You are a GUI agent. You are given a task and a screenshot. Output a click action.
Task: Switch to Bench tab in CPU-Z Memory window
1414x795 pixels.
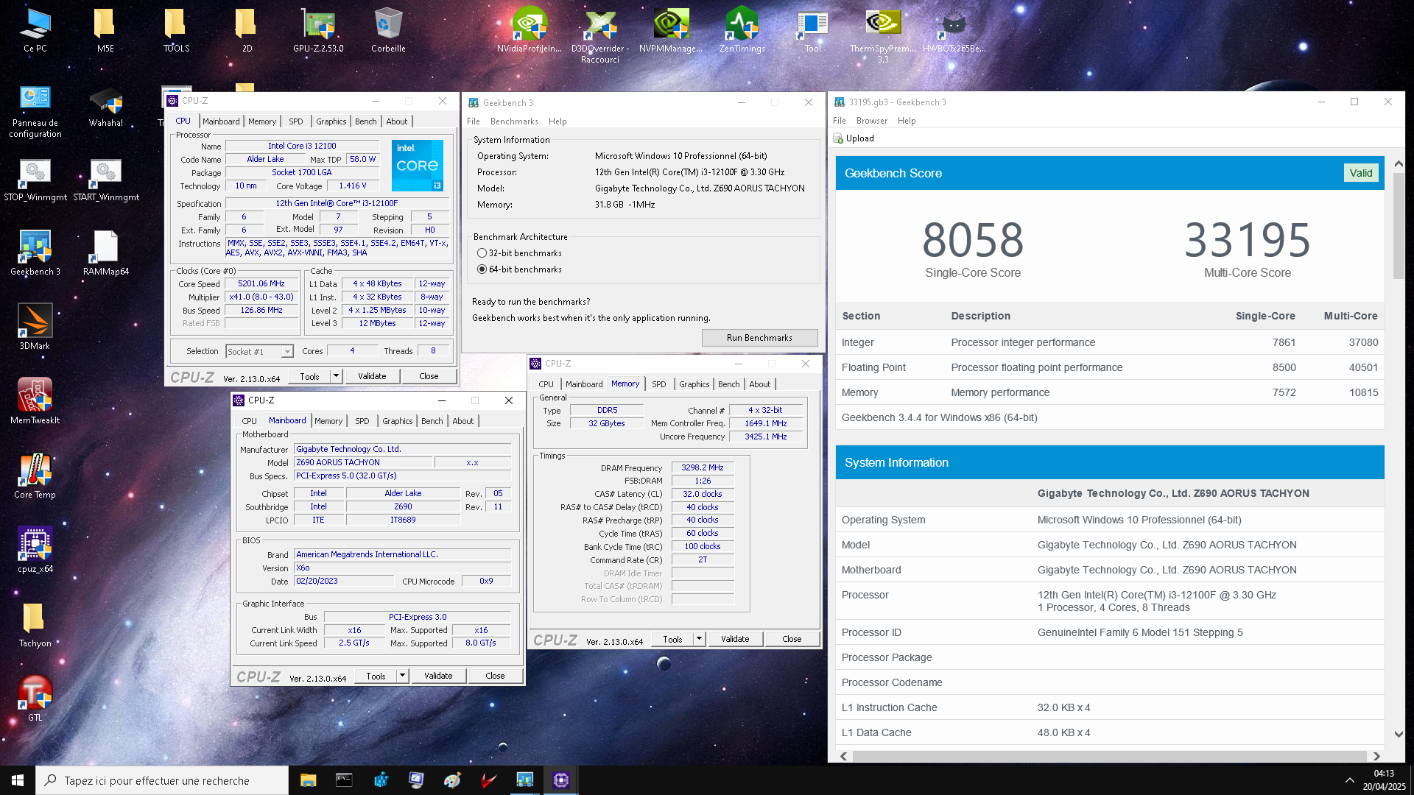(x=729, y=384)
